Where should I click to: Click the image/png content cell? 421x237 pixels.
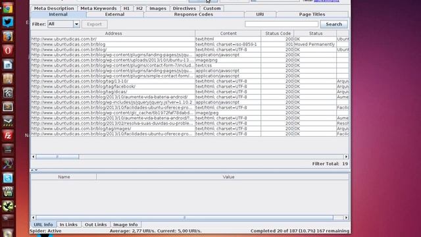(x=228, y=60)
